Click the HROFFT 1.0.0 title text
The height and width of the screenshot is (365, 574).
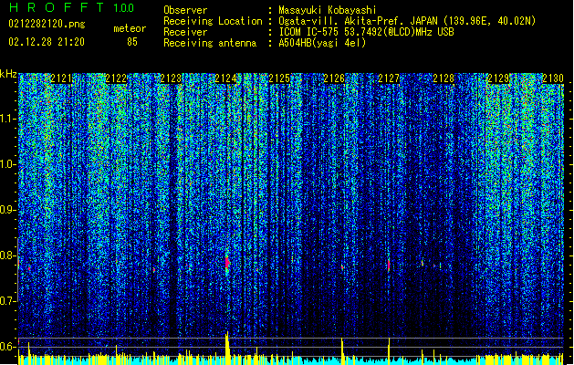(x=72, y=7)
